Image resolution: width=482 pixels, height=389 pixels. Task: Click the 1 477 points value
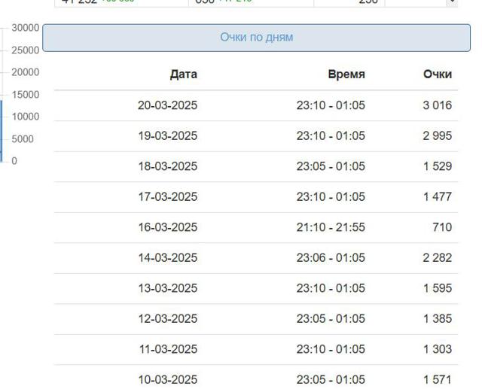click(438, 196)
